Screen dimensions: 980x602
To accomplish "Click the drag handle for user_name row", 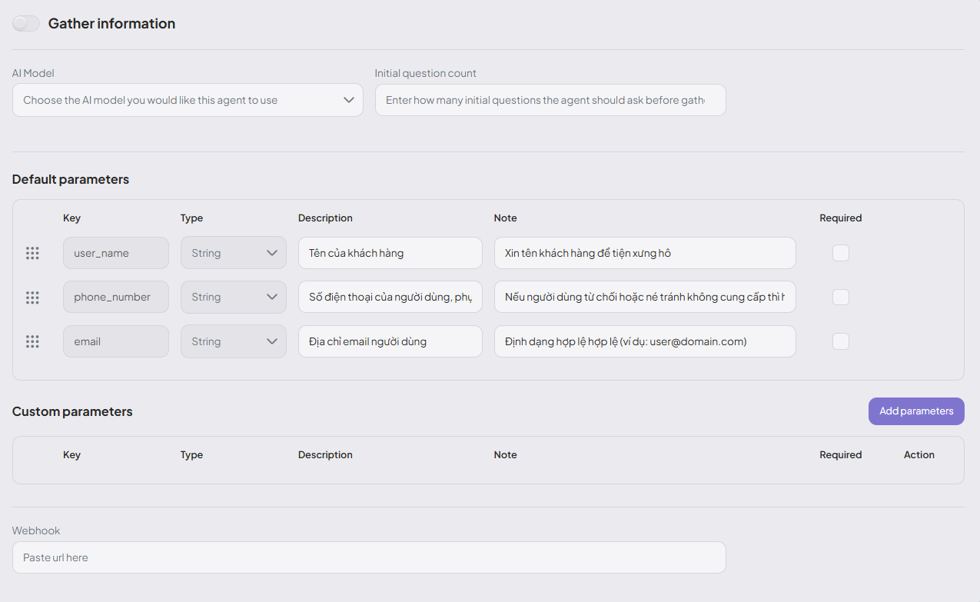I will tap(32, 253).
